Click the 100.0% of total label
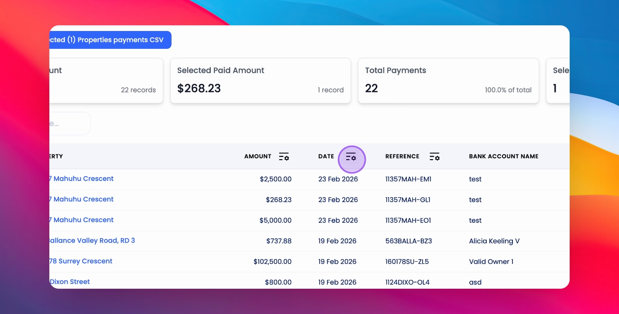This screenshot has width=619, height=314. point(508,90)
